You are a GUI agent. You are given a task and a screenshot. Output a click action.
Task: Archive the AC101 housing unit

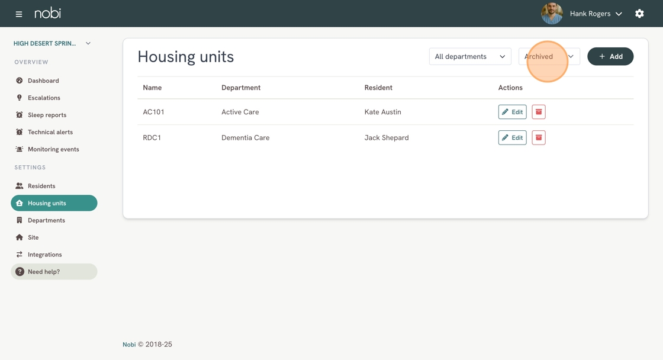click(538, 112)
